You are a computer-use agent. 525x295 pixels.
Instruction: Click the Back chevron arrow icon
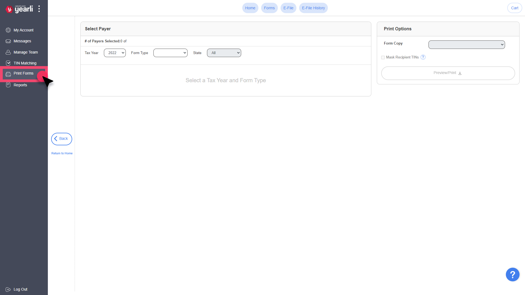click(x=56, y=138)
